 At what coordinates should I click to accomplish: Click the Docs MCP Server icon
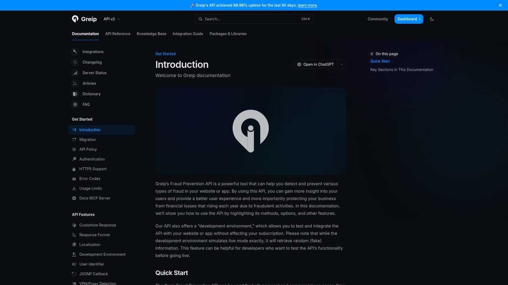[x=74, y=198]
